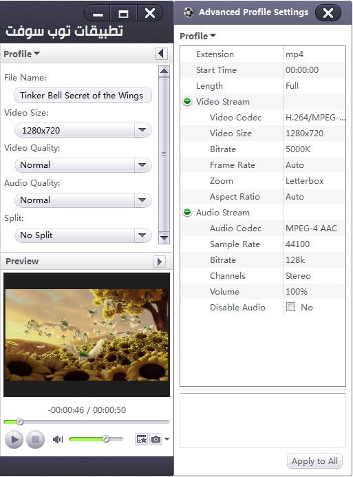Click the File Name input field
353x477 pixels.
(83, 95)
